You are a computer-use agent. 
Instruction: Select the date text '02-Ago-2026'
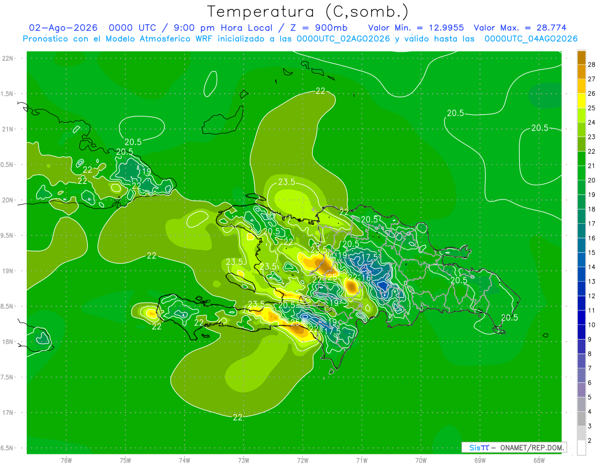[x=63, y=28]
